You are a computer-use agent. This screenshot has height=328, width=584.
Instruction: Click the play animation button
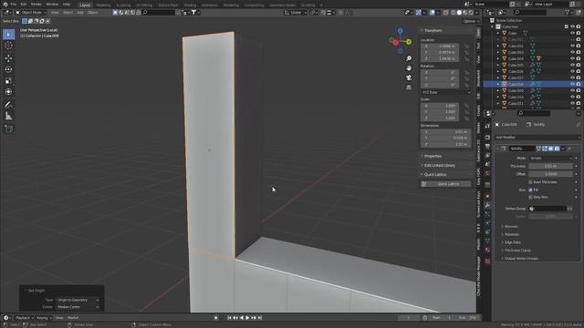point(247,318)
